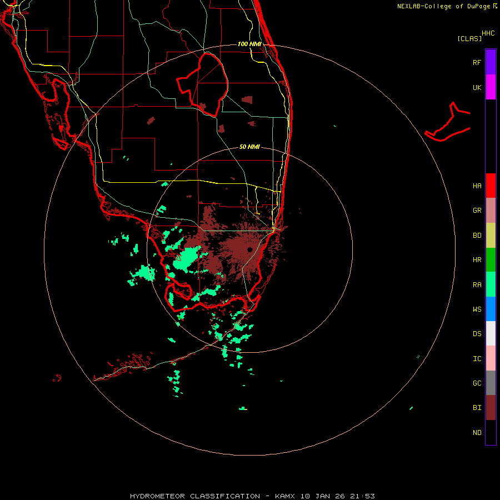Click the GR pink-brown legend swatch

pyautogui.click(x=491, y=211)
